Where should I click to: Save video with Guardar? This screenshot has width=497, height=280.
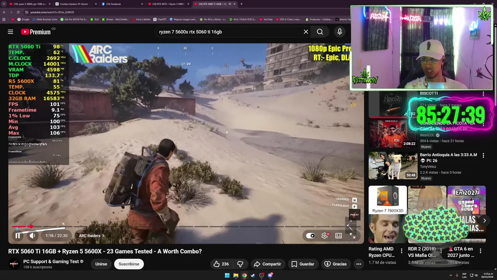click(302, 264)
